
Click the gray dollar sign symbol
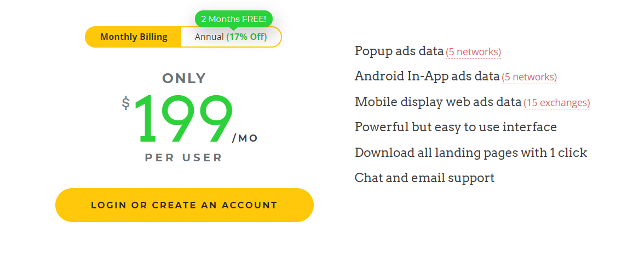point(126,103)
